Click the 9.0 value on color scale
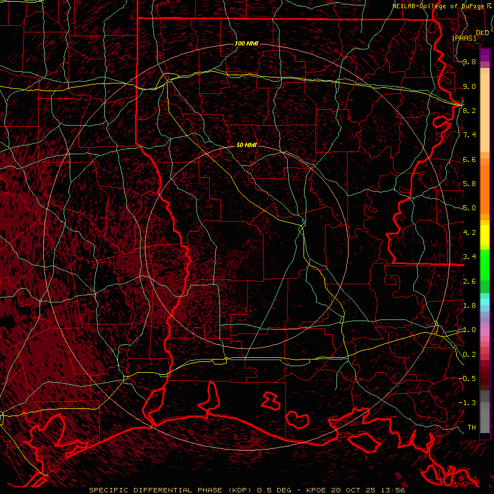This screenshot has height=494, width=494. pyautogui.click(x=469, y=87)
